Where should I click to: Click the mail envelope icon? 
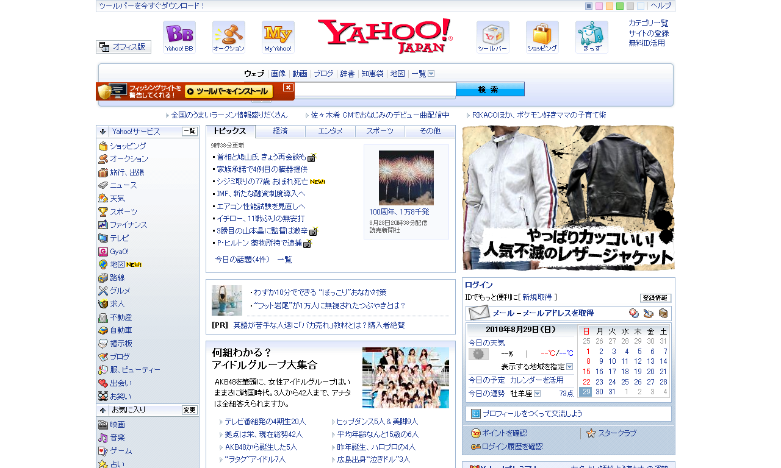tap(479, 313)
